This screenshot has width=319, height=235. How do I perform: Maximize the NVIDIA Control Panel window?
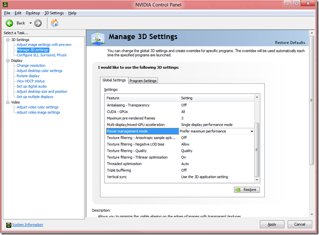tap(297, 3)
